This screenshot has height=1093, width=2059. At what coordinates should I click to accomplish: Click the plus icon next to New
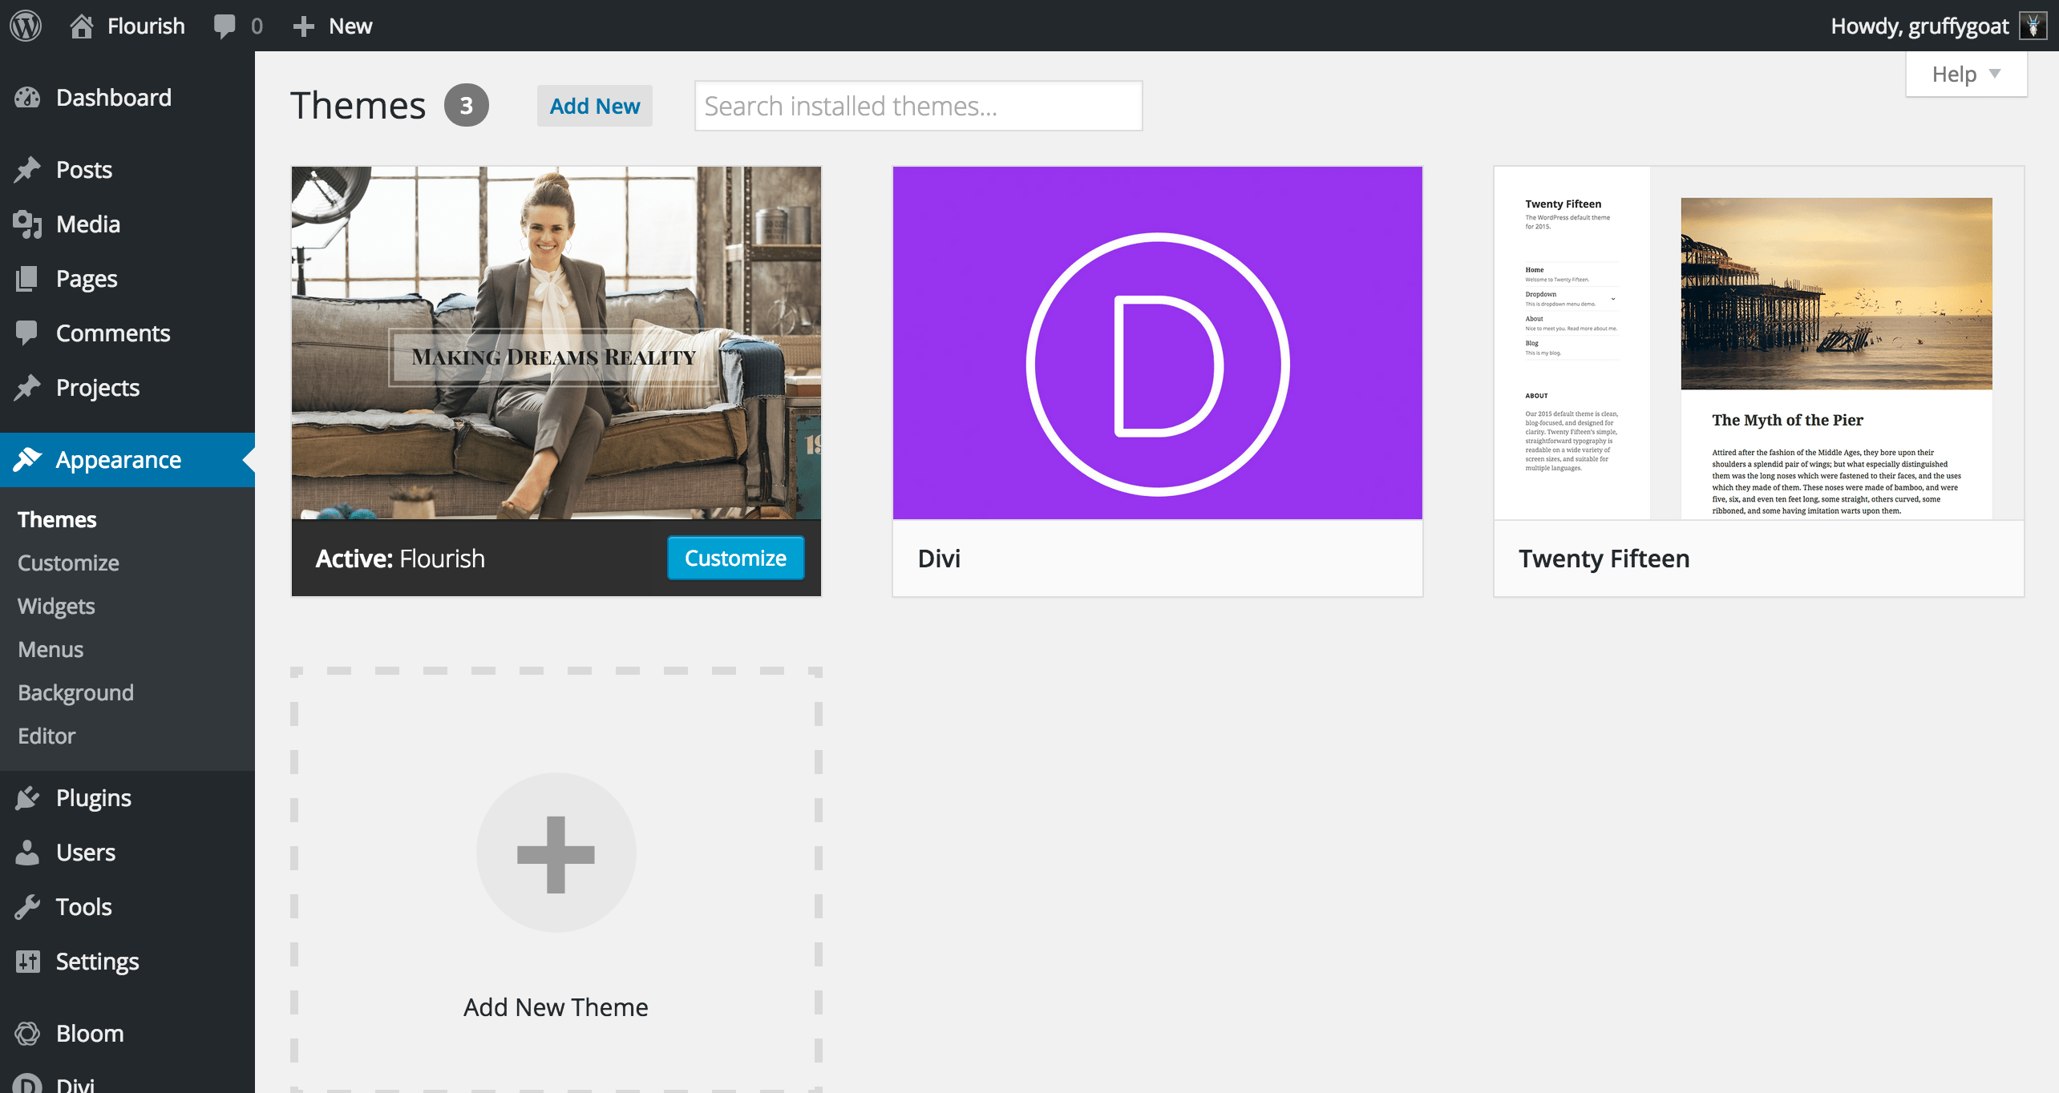pyautogui.click(x=303, y=26)
